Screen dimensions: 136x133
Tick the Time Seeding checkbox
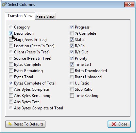pyautogui.click(x=72, y=96)
